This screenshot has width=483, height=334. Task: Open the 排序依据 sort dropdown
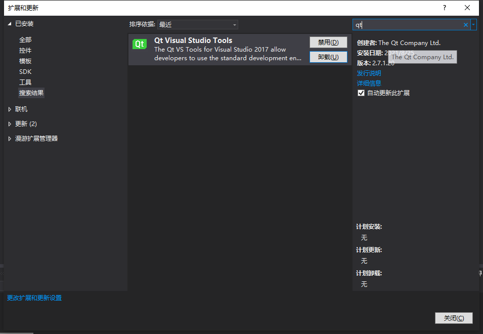pyautogui.click(x=197, y=25)
